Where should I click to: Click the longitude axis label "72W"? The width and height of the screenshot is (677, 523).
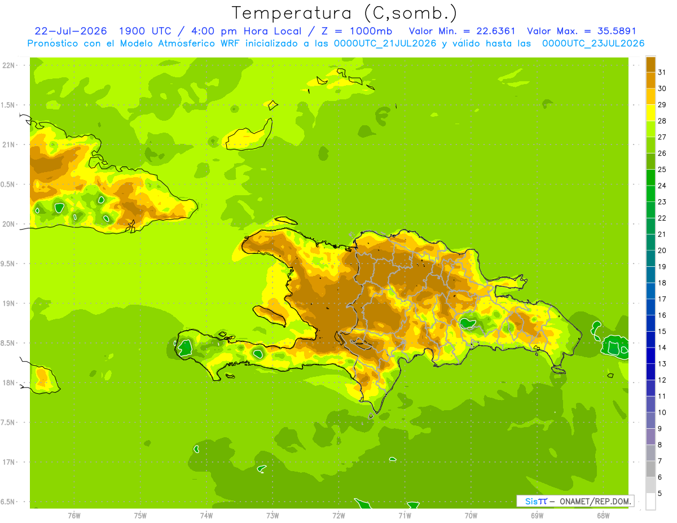click(338, 515)
